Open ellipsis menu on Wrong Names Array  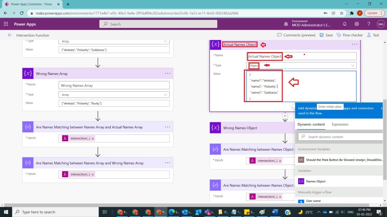(167, 73)
